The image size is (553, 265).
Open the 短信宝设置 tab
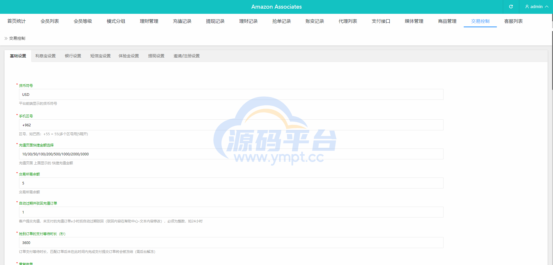pyautogui.click(x=100, y=56)
